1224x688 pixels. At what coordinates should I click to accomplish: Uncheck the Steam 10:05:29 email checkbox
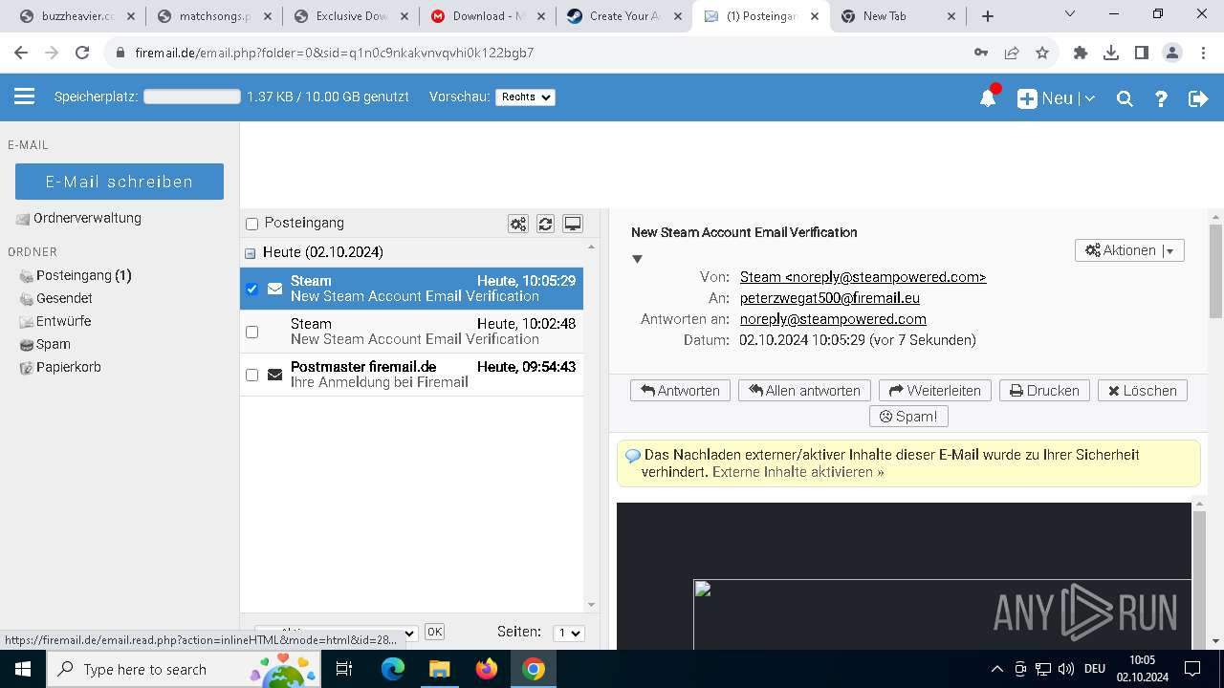(x=252, y=289)
